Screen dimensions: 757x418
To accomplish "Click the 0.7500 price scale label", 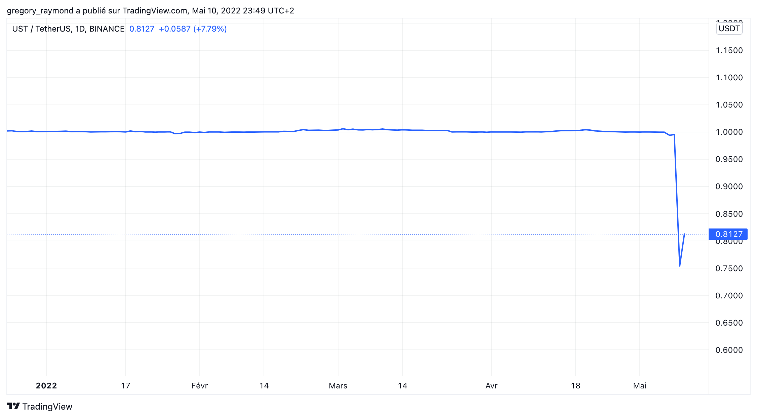I will tap(729, 268).
